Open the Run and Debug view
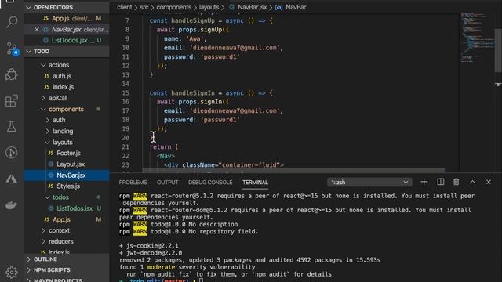Screen dimensions: 502x282 pyautogui.click(x=12, y=74)
